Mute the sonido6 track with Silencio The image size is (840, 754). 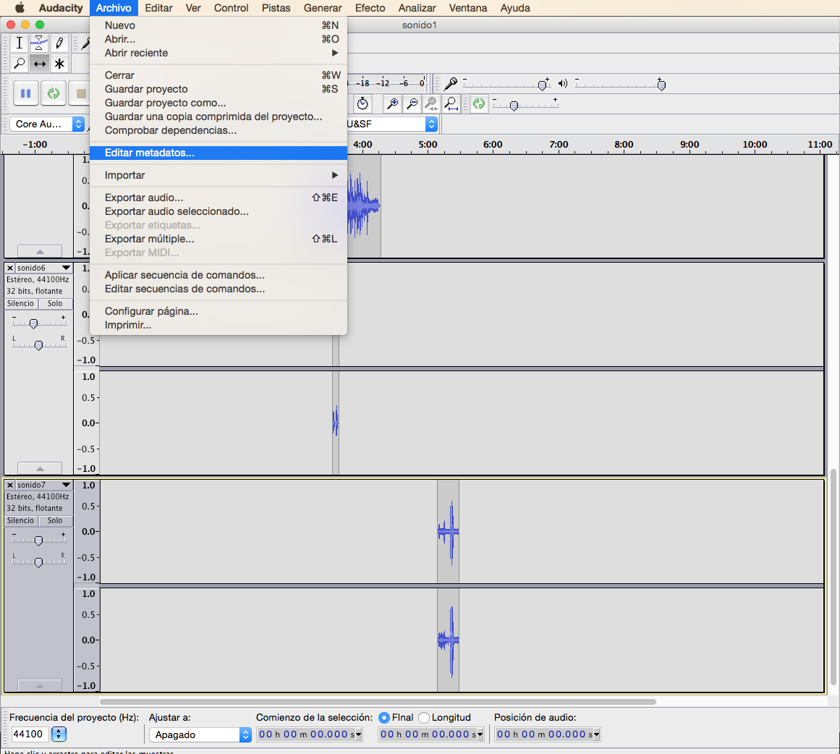(x=20, y=304)
